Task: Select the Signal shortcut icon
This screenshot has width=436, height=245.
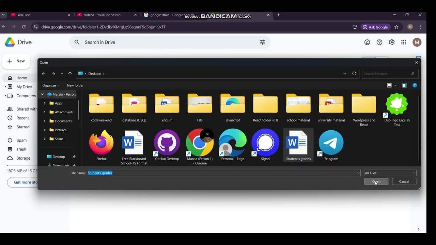Action: click(x=265, y=146)
